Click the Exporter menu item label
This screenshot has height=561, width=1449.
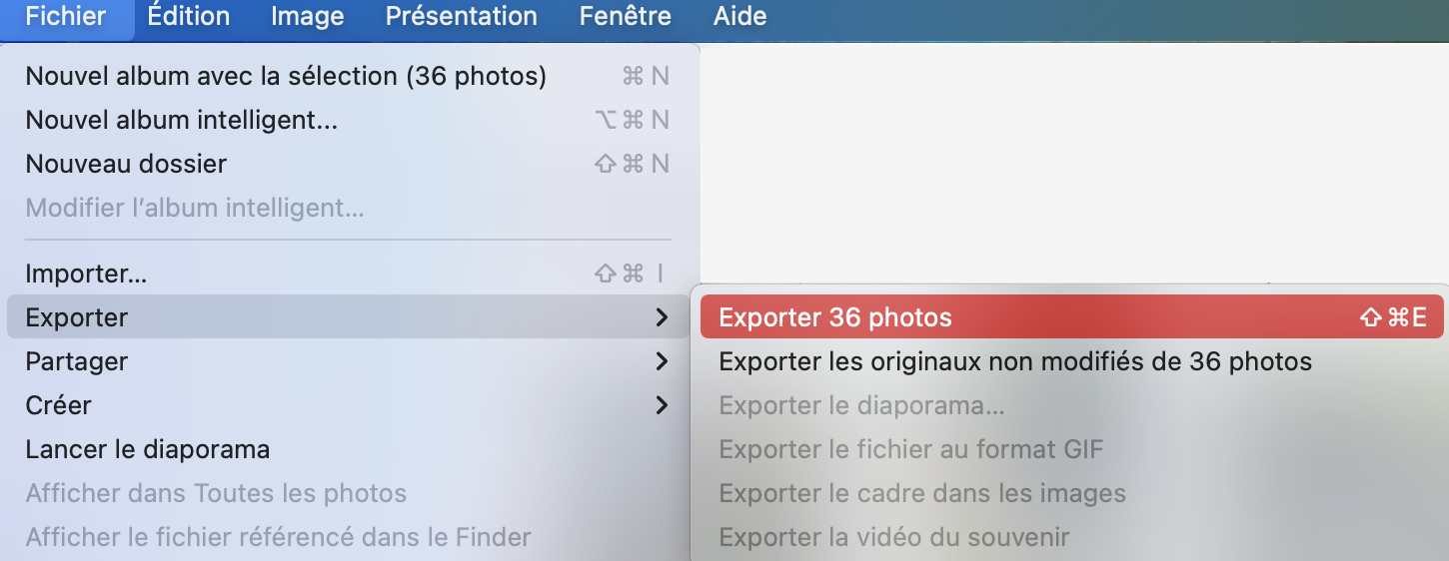click(x=77, y=317)
